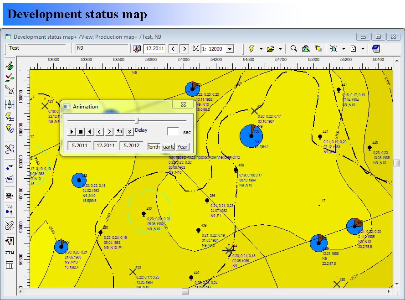This screenshot has width=405, height=300.
Task: Click the blue book help icon
Action: [376, 48]
